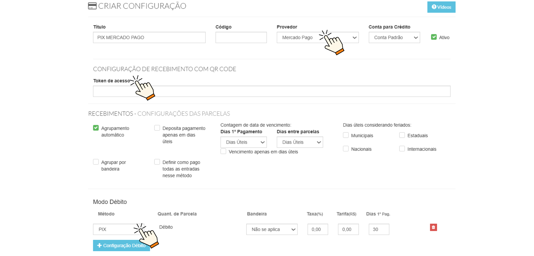534x256 pixels.
Task: Tick the Estaduais holidays checkbox
Action: (402, 135)
